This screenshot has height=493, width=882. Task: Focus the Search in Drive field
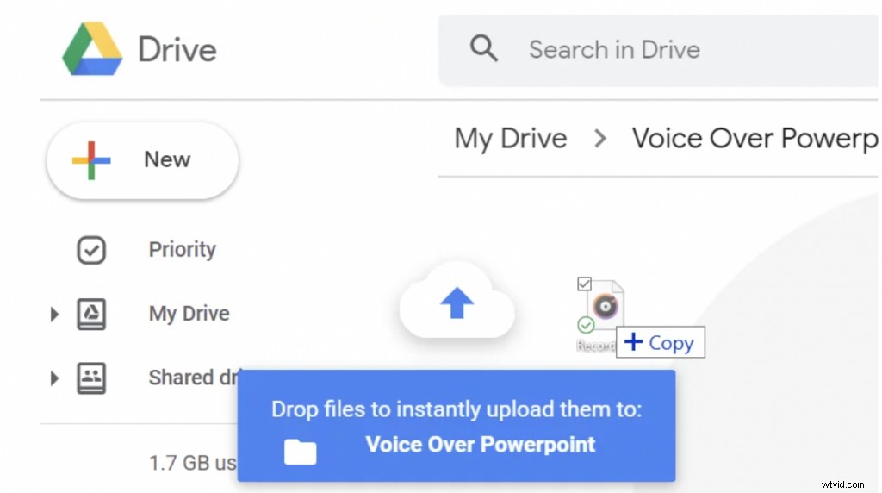click(659, 50)
